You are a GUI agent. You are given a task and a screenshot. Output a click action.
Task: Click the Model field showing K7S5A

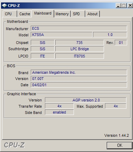pos(61,35)
